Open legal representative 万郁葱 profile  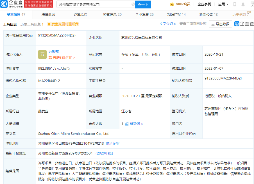tap(54, 51)
